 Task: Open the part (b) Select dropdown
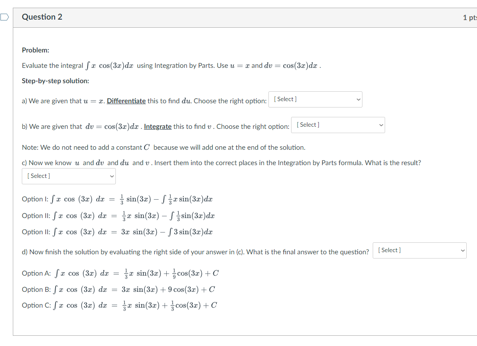tap(338, 125)
